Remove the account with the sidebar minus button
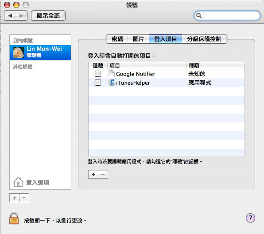The image size is (264, 234). coord(24,198)
